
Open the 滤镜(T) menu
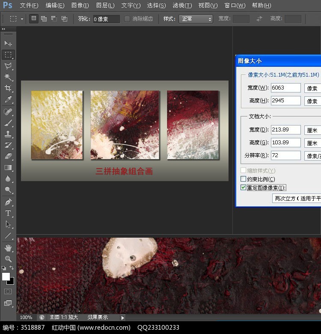pyautogui.click(x=182, y=6)
